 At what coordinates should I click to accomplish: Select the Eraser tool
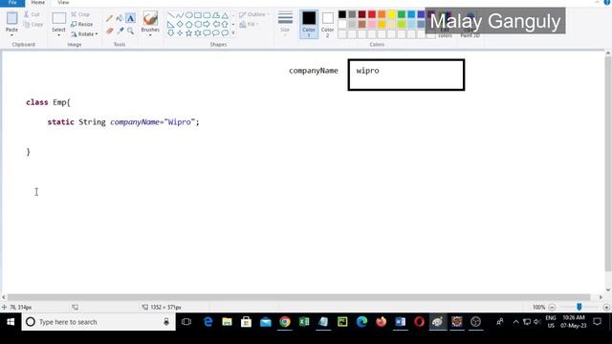110,31
